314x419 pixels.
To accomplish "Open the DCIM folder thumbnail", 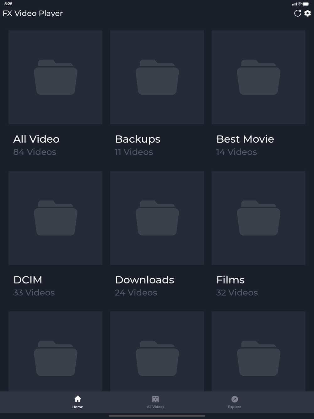I will 56,218.
